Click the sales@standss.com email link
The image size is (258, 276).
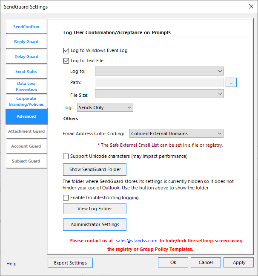pos(136,241)
